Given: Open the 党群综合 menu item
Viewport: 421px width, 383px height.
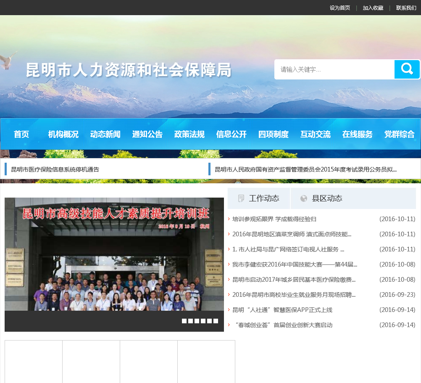Looking at the screenshot, I should (400, 134).
